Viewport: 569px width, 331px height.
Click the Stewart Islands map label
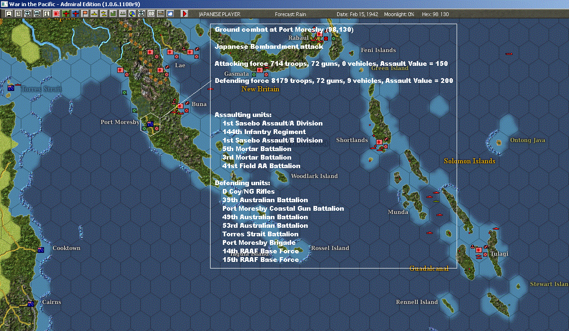pyautogui.click(x=549, y=284)
